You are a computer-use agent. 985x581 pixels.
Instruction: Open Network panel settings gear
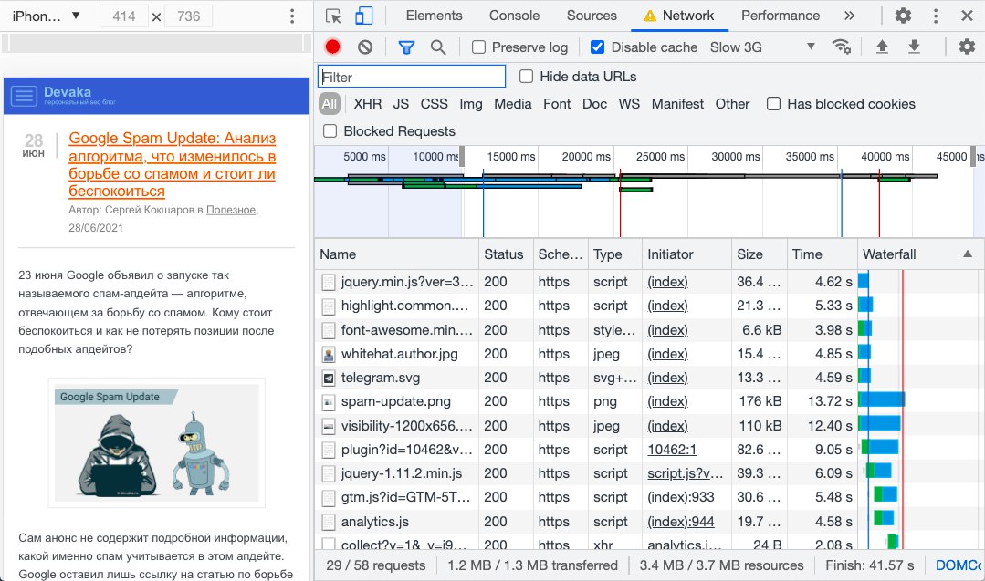click(967, 47)
